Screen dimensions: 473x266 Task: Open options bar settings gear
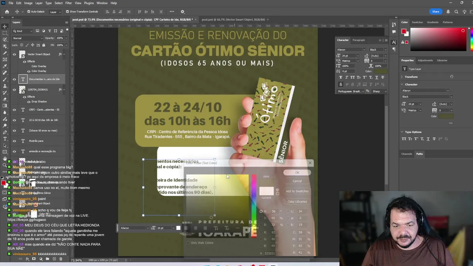tap(183, 12)
